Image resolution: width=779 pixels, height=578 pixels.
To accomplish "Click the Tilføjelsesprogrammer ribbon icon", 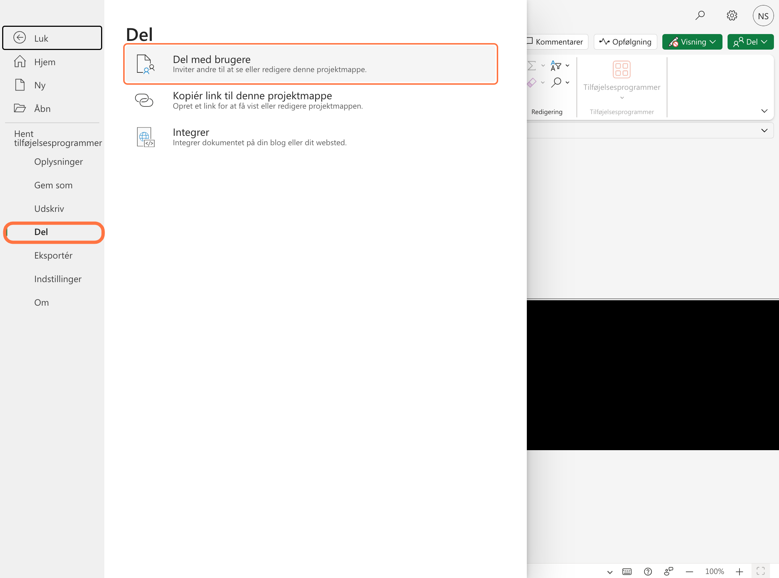I will [x=622, y=70].
